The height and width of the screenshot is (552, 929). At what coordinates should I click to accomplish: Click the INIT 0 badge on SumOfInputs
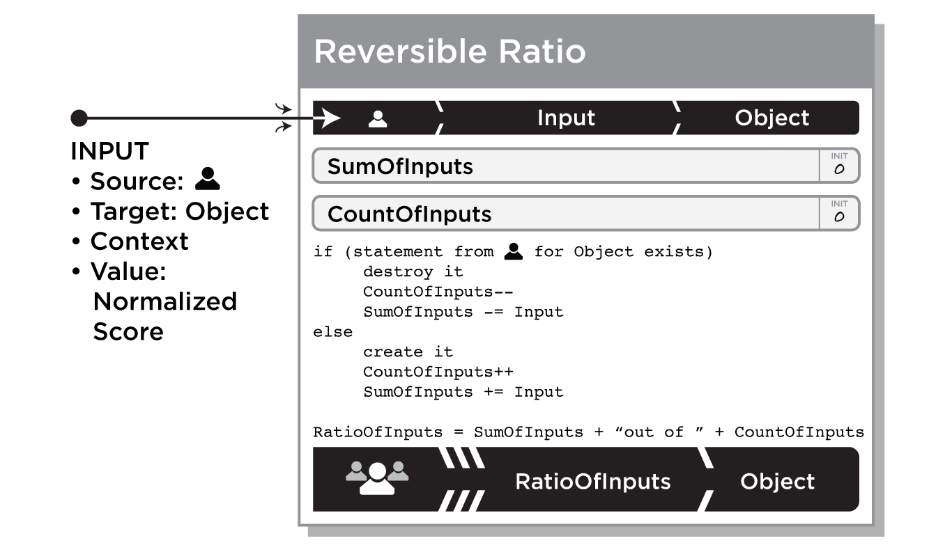coord(839,166)
